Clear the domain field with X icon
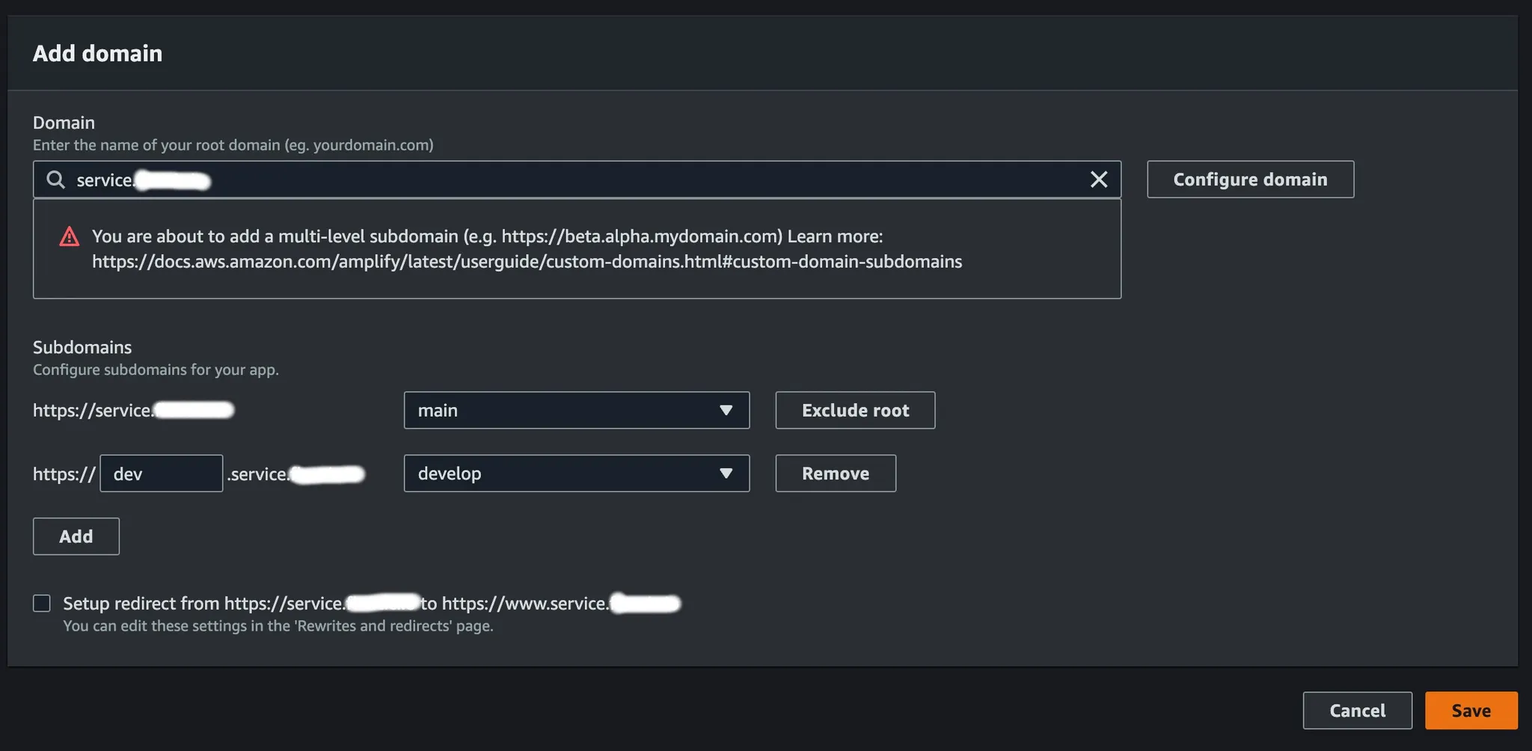This screenshot has width=1532, height=751. click(x=1098, y=180)
